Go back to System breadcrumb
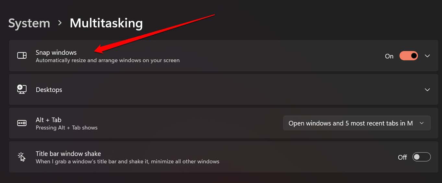The width and height of the screenshot is (442, 183). click(29, 23)
